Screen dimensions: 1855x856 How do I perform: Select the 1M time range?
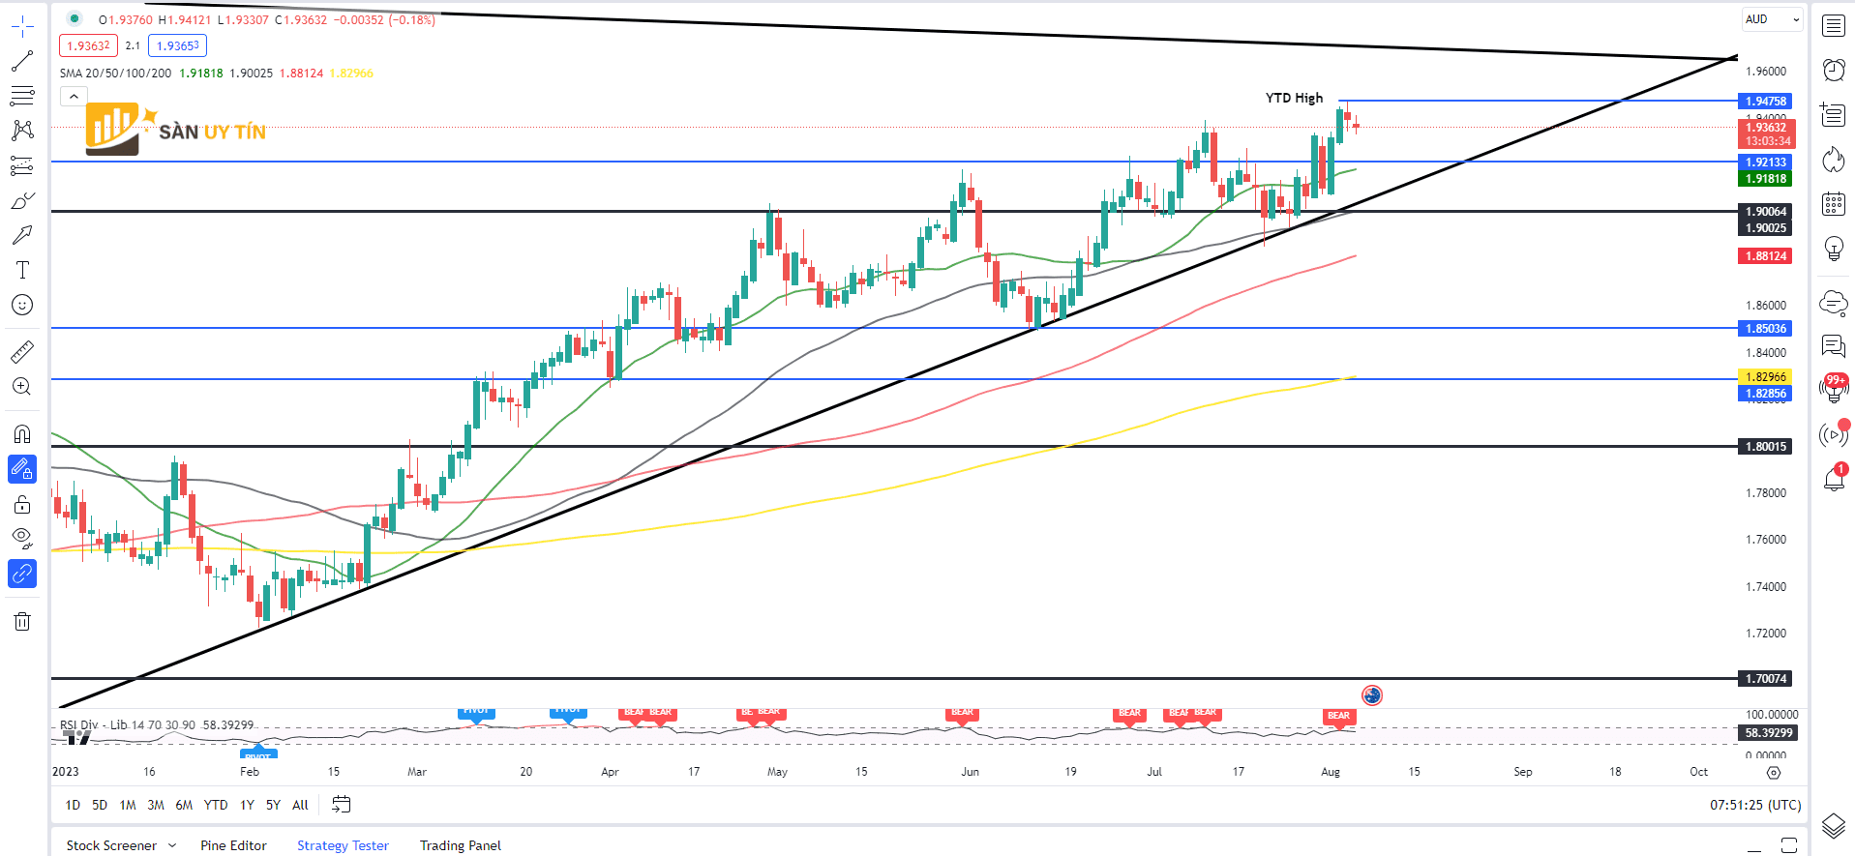pyautogui.click(x=128, y=805)
